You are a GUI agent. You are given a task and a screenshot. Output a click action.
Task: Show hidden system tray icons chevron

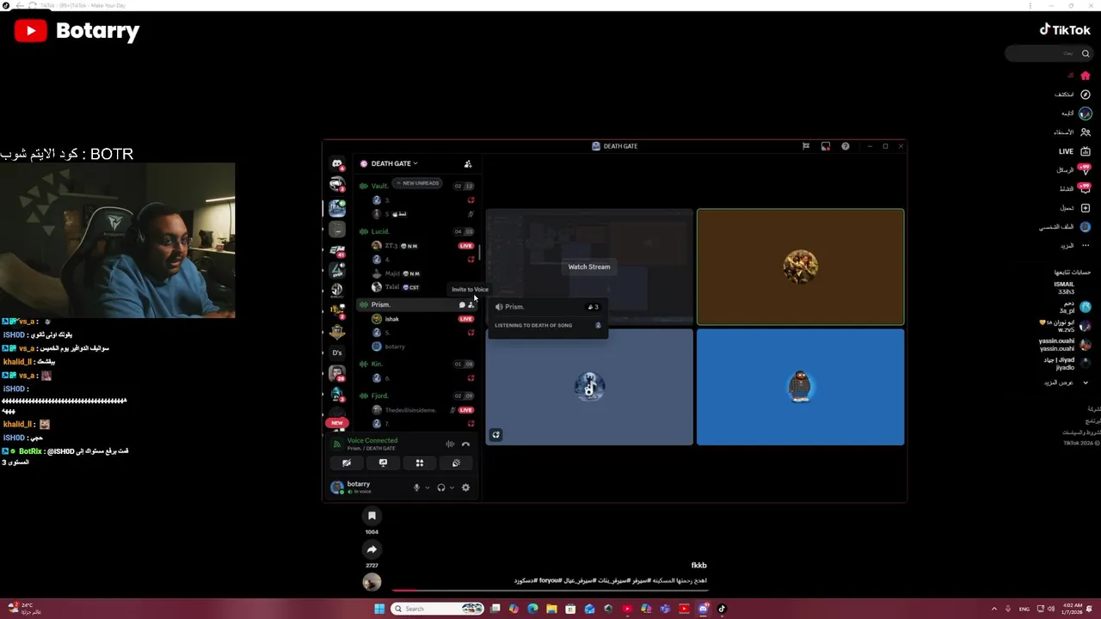994,609
